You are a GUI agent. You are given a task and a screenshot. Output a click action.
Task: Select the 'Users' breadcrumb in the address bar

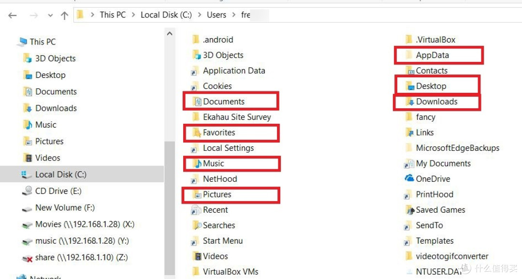tap(217, 15)
